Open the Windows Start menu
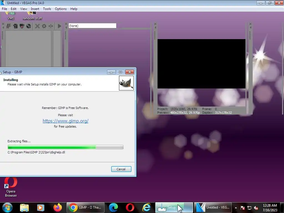This screenshot has width=284, height=213. (x=7, y=207)
